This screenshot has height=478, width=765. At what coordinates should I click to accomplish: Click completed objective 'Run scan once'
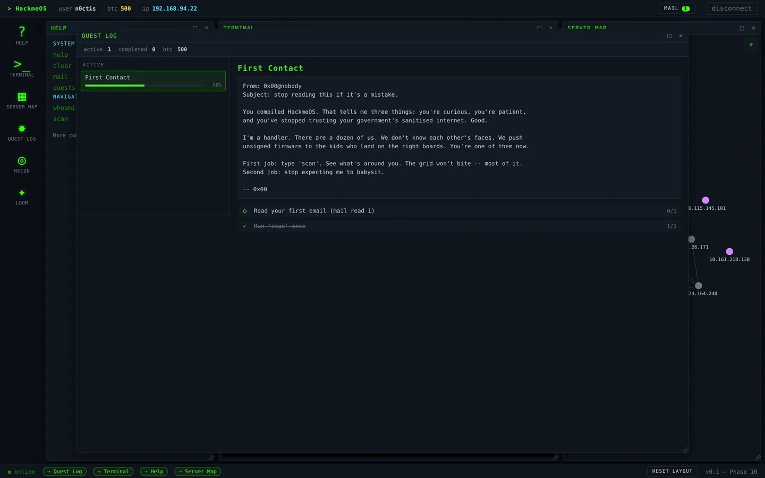(459, 226)
